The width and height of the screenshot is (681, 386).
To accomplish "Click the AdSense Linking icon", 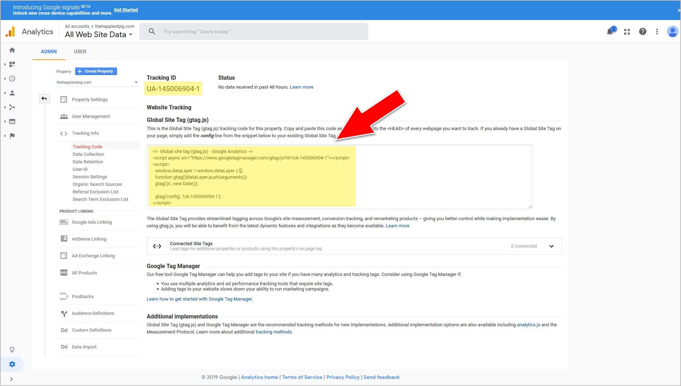I will 64,239.
